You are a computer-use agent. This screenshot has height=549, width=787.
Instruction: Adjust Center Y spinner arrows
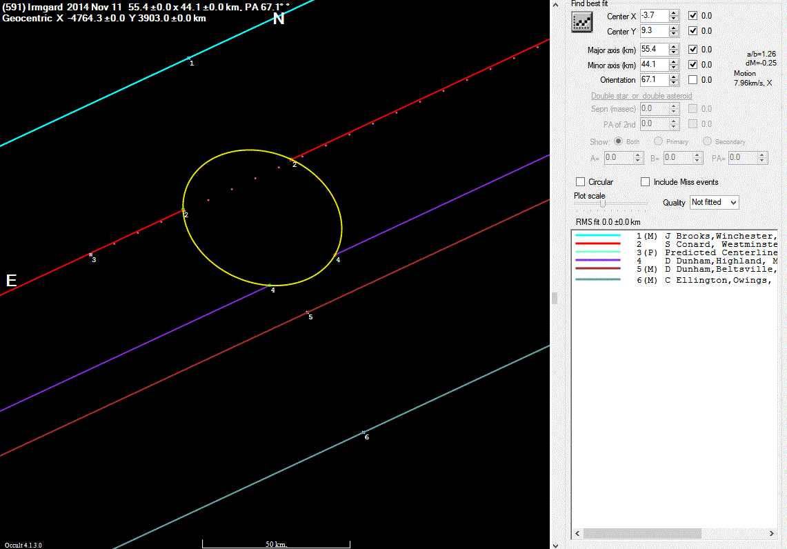pyautogui.click(x=674, y=30)
